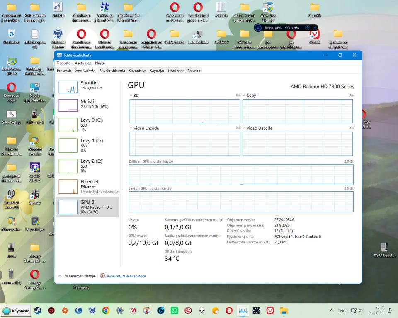Click the Vivaldi icon in the taskbar
Image resolution: width=398 pixels, height=318 pixels.
point(270,311)
